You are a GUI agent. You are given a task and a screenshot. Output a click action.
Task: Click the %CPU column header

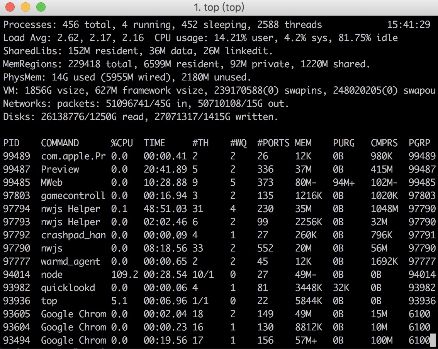coord(122,143)
